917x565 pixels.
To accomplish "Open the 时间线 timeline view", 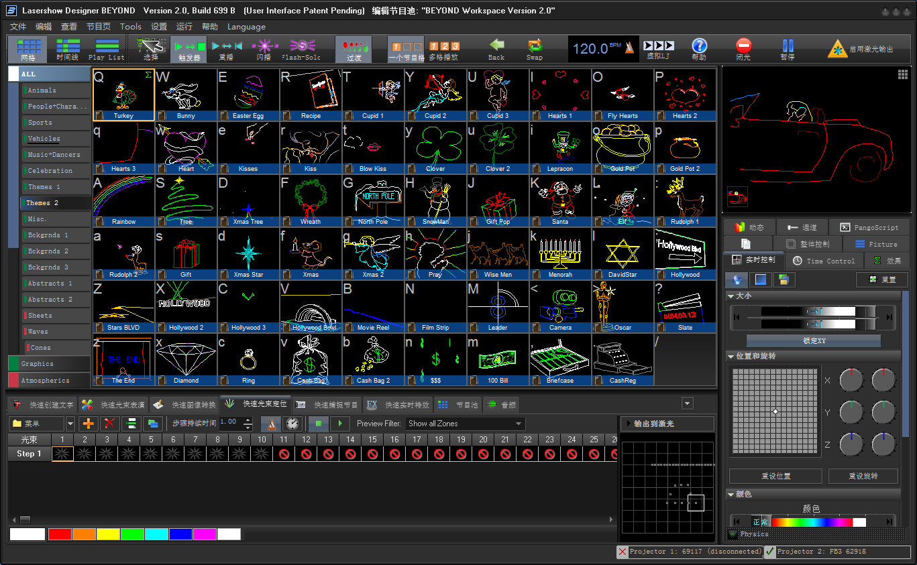I will click(68, 50).
